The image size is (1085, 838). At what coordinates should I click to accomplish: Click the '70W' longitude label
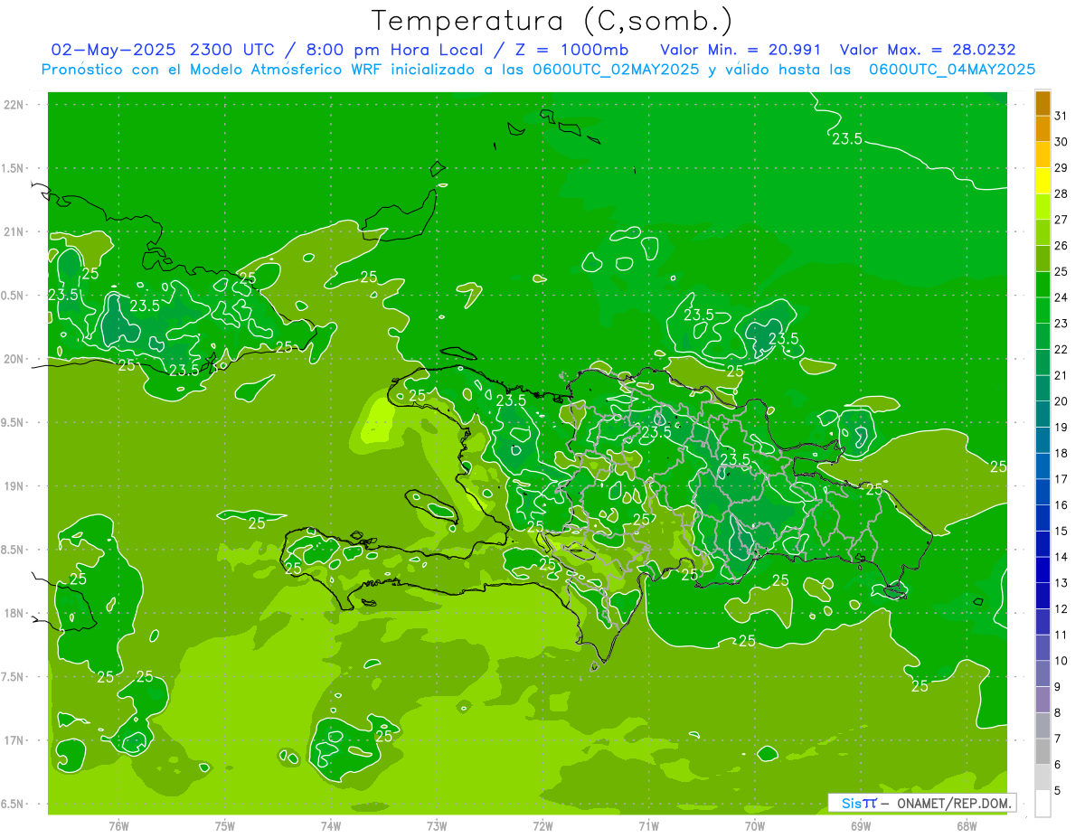[755, 825]
